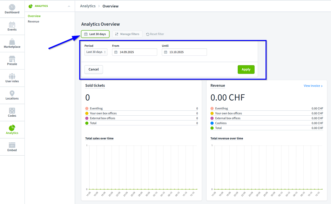Open User roles icon
Image resolution: width=331 pixels, height=204 pixels.
click(12, 76)
